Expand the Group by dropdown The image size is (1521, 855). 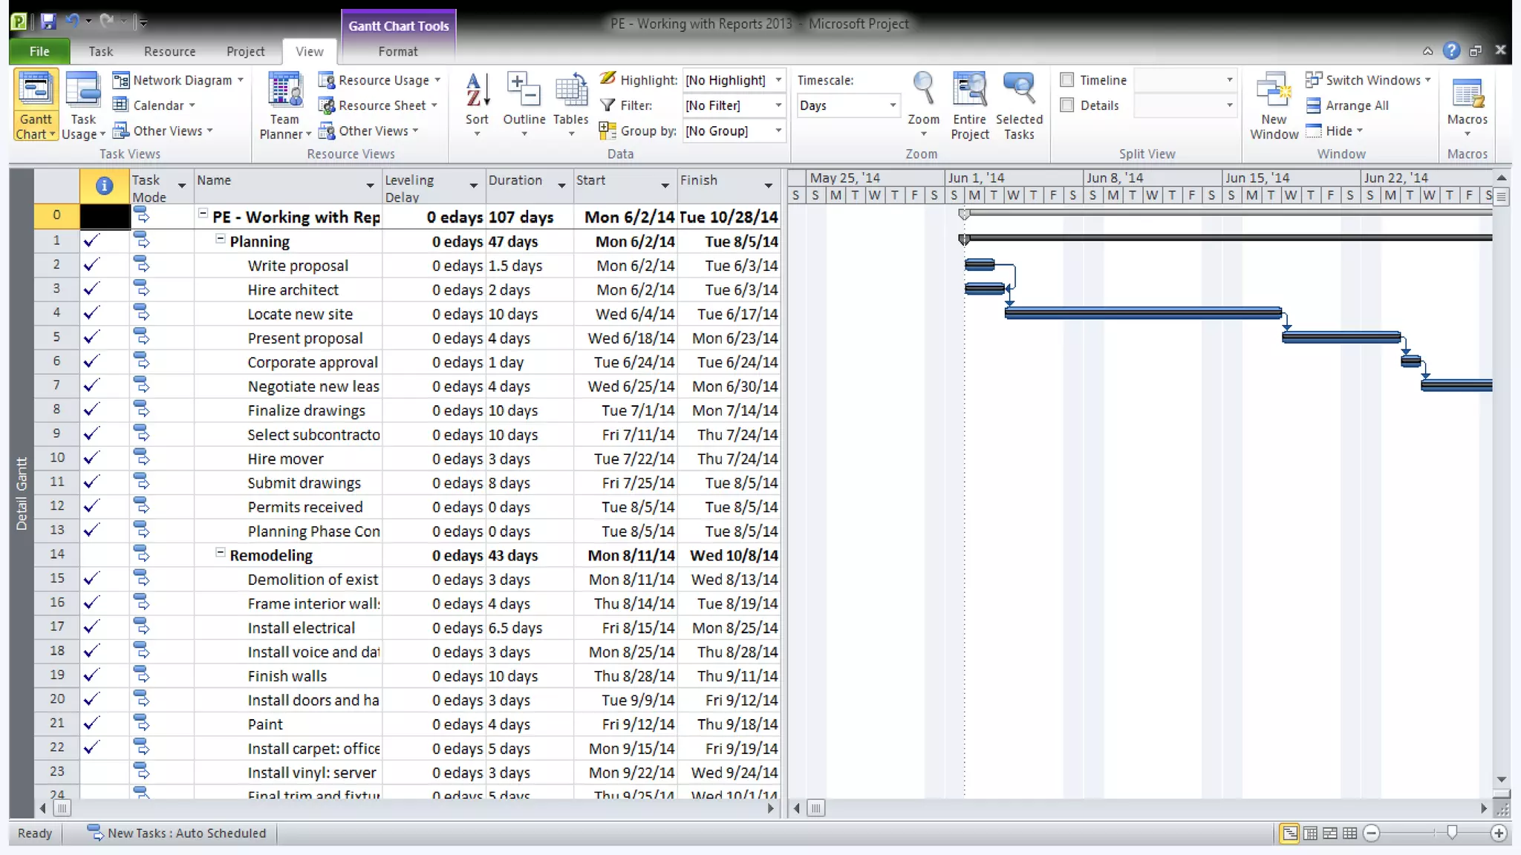(778, 131)
